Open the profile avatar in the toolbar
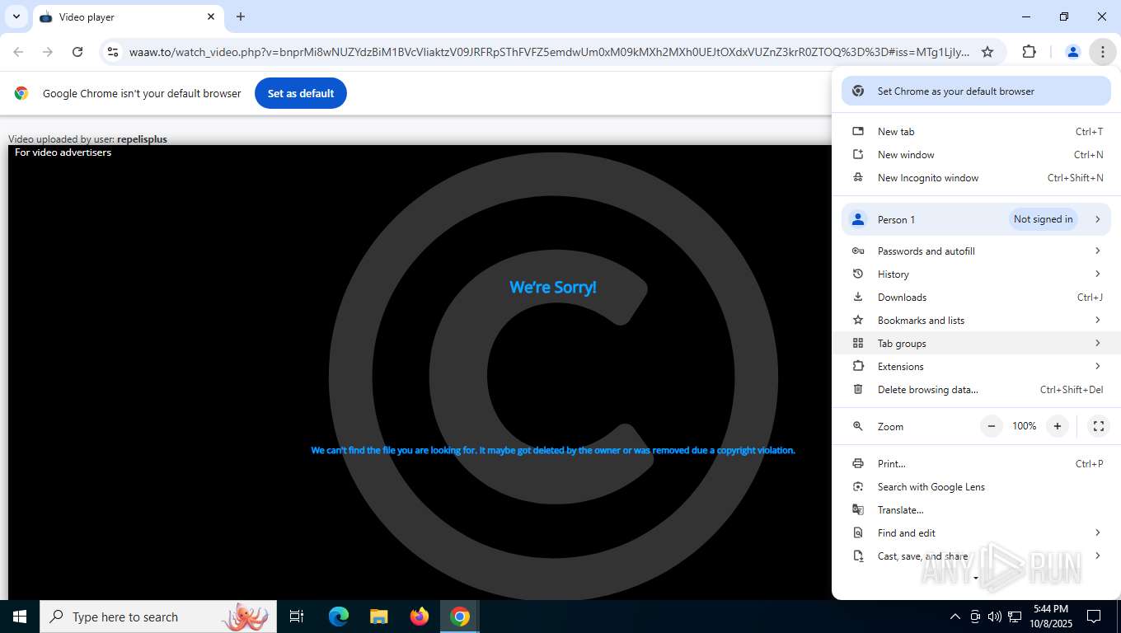 click(x=1072, y=52)
